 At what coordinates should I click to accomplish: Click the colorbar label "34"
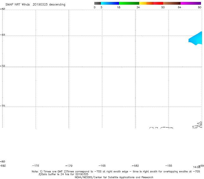tap(138, 7)
